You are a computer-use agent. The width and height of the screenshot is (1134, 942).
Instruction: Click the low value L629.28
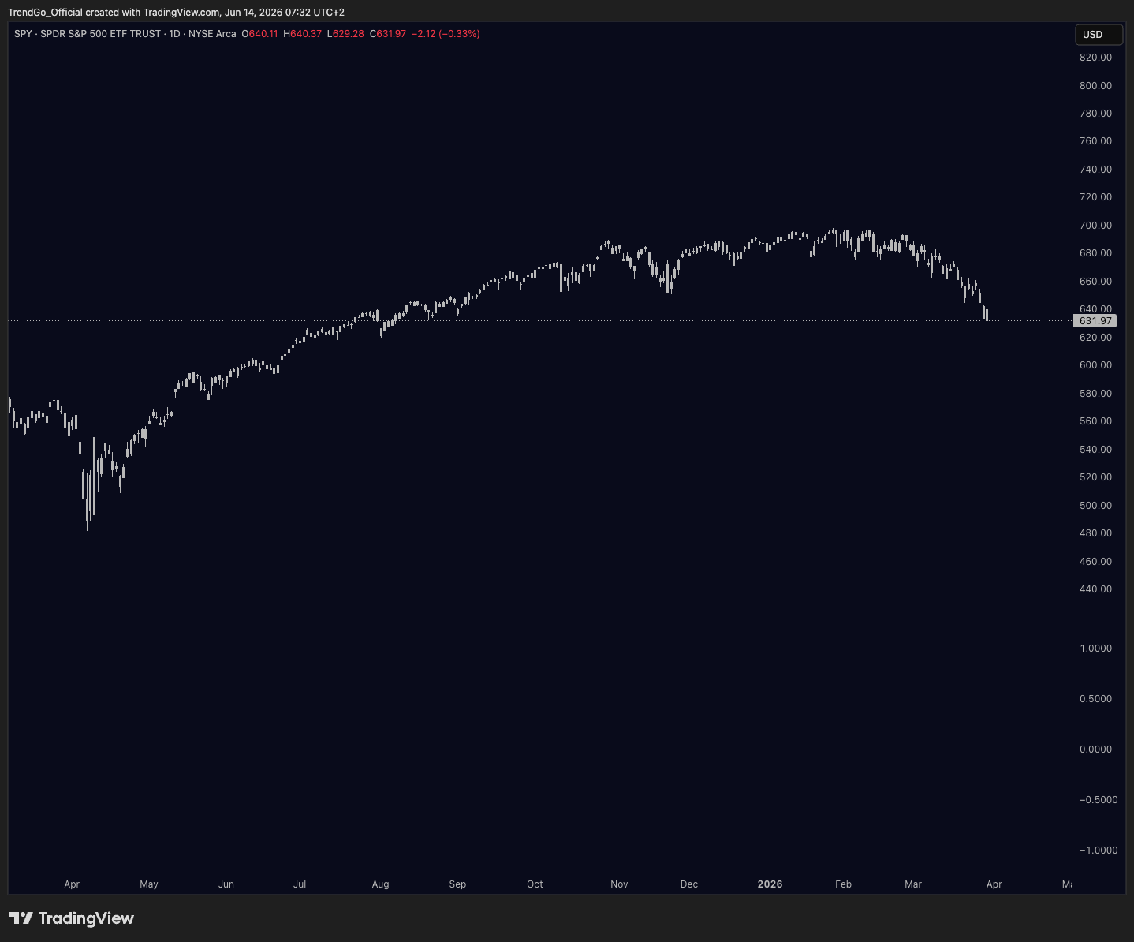click(346, 34)
